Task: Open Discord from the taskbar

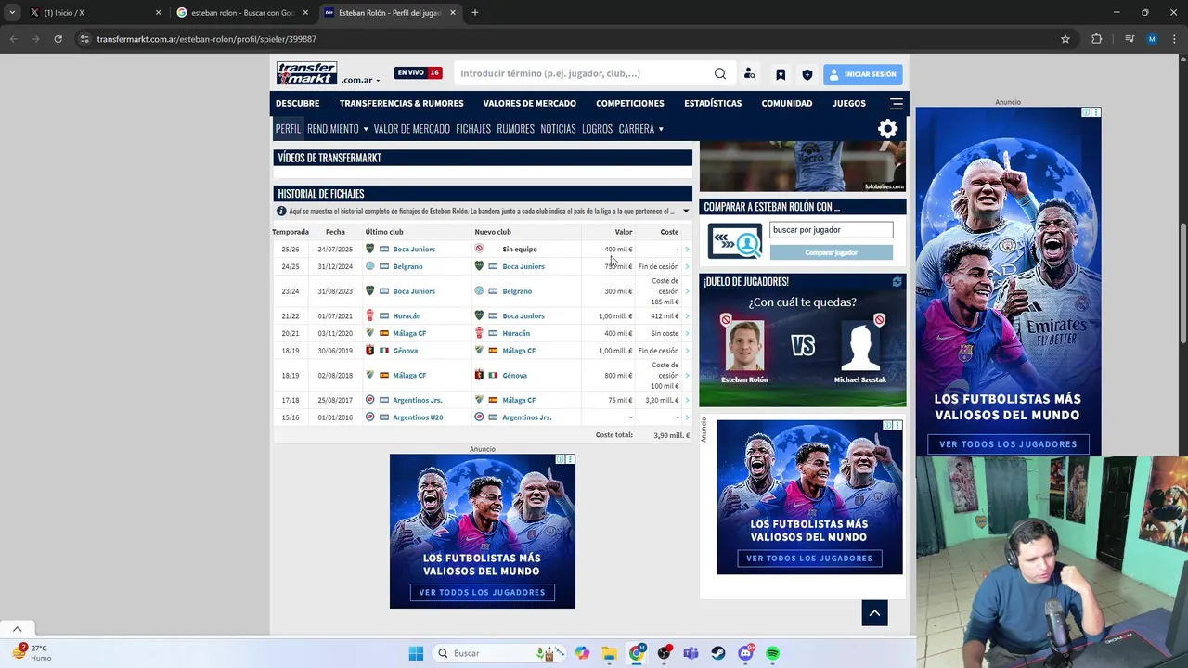Action: click(745, 653)
